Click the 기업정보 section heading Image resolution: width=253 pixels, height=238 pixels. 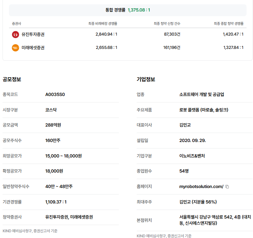click(146, 79)
